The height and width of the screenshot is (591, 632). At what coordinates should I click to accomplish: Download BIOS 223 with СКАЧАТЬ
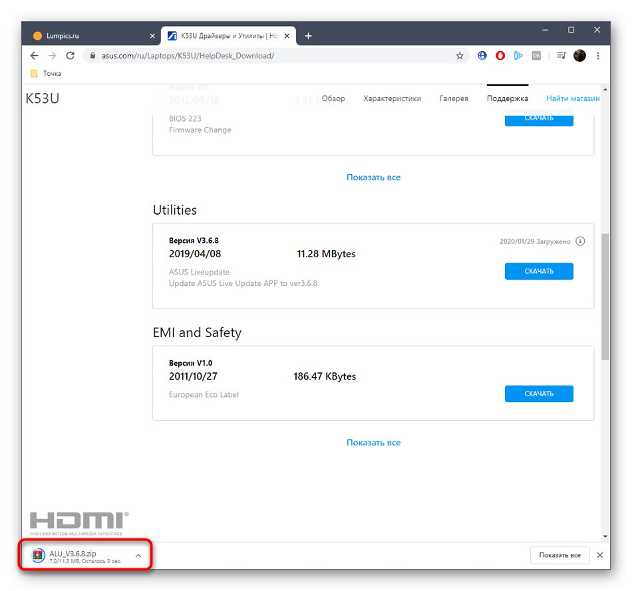tap(539, 119)
